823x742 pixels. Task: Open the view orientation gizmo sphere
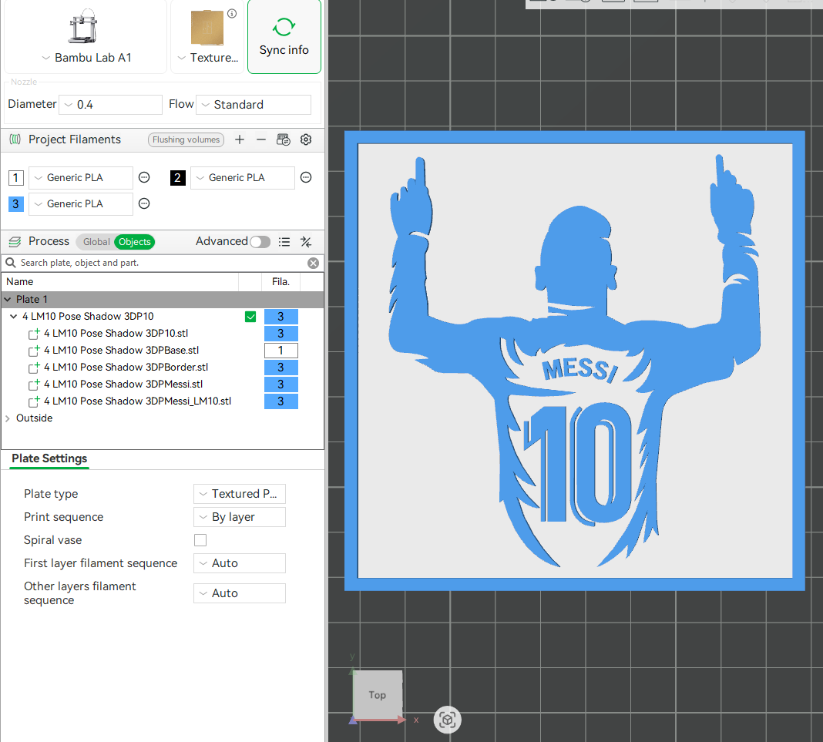click(447, 720)
